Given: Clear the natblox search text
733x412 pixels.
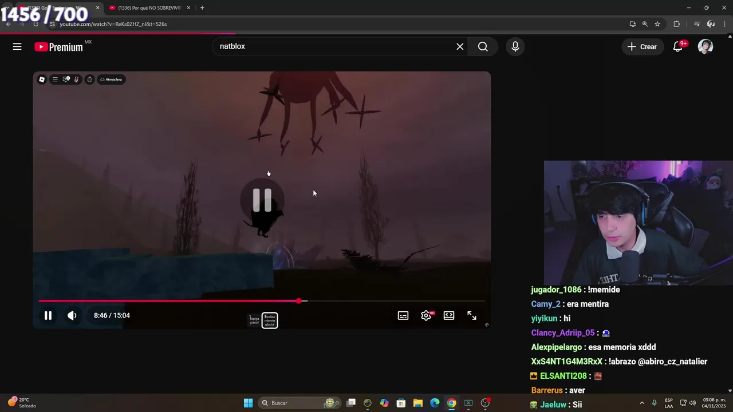Looking at the screenshot, I should click(x=460, y=47).
